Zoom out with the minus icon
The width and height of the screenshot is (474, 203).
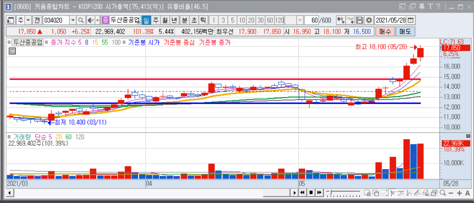(451, 193)
